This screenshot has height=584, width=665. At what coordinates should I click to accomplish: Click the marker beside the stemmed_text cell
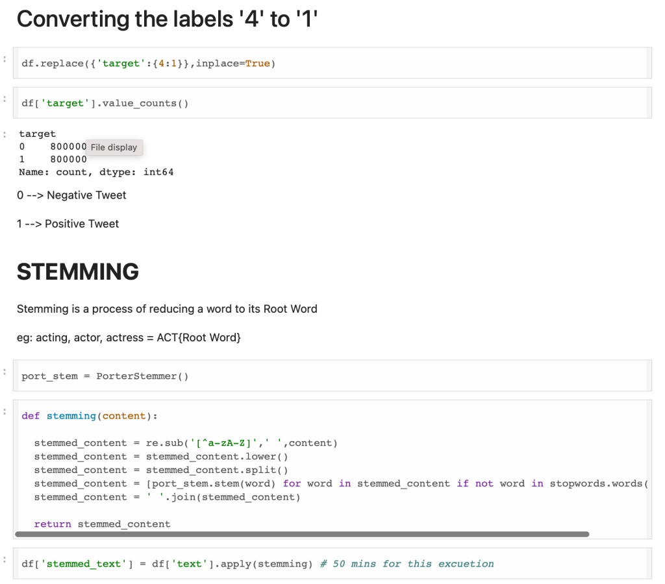pyautogui.click(x=5, y=559)
